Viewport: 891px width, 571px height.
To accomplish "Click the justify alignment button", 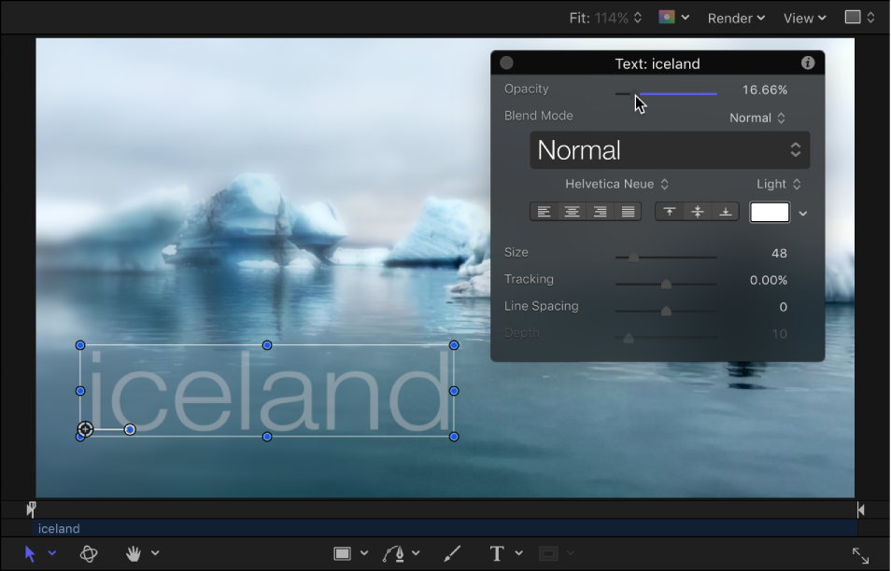I will (626, 212).
